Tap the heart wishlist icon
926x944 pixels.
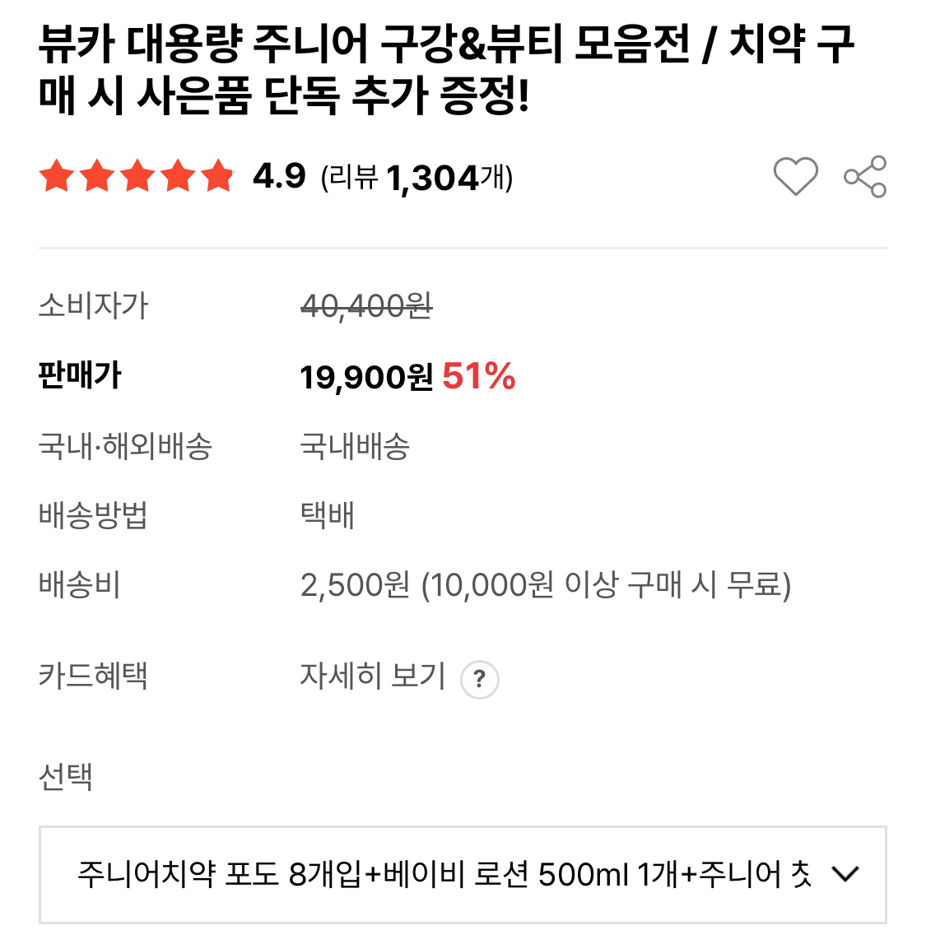click(795, 176)
